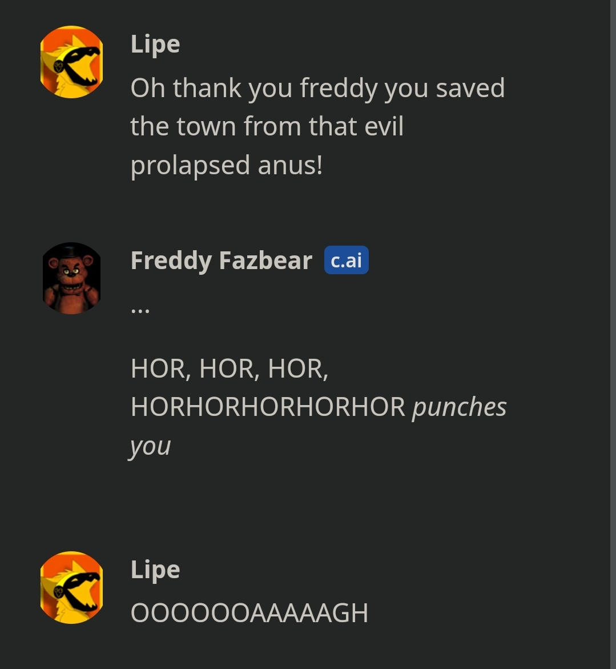
Task: Click the word "Oh" starting the first message
Action: click(x=147, y=88)
